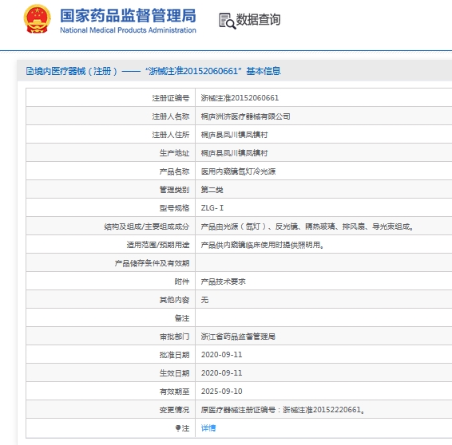The height and width of the screenshot is (445, 452).
Task: Select registrant name 桐庐洲济医疗器械有限公司
Action: click(246, 116)
